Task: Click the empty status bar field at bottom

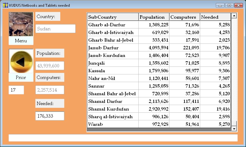Action: pyautogui.click(x=123, y=138)
